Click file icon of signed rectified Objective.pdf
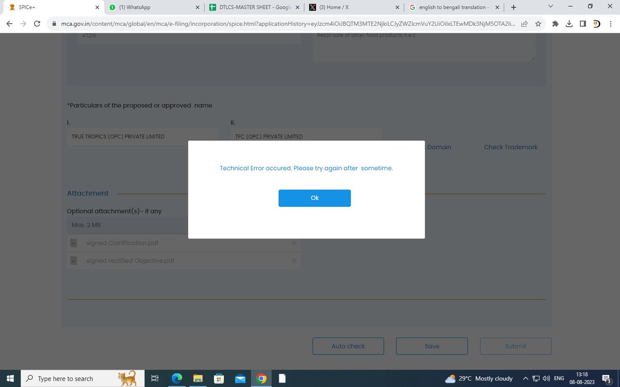620x387 pixels. [74, 261]
